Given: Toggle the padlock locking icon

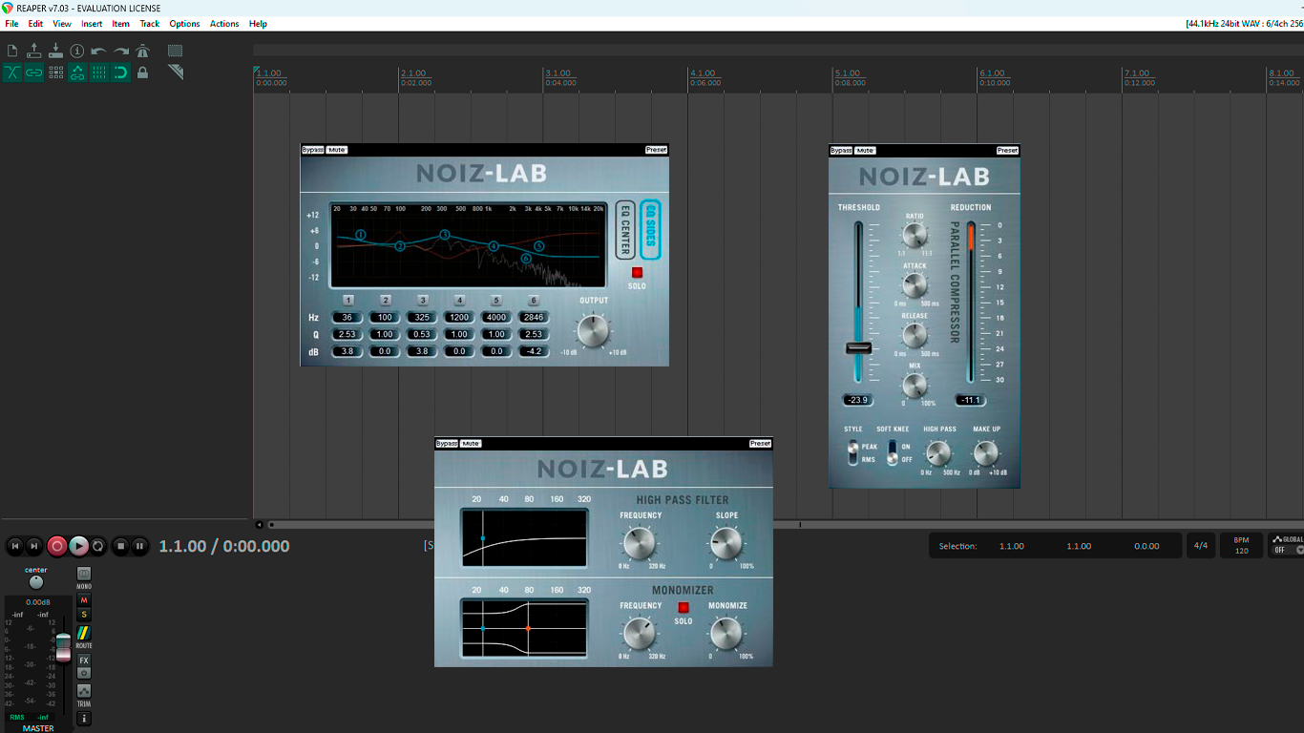Looking at the screenshot, I should point(143,73).
